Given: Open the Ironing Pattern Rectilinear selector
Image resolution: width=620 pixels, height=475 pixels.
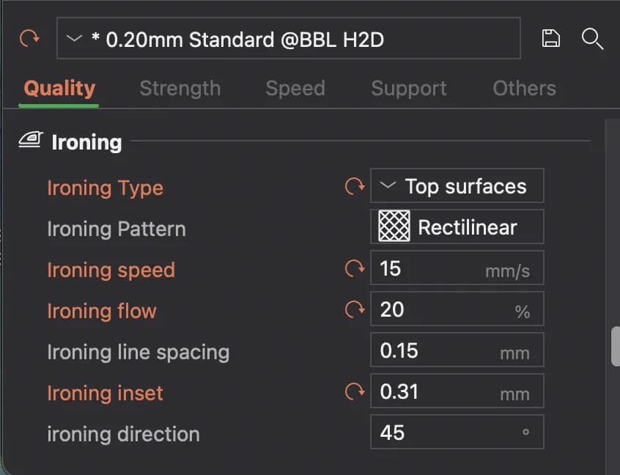Looking at the screenshot, I should [x=457, y=227].
